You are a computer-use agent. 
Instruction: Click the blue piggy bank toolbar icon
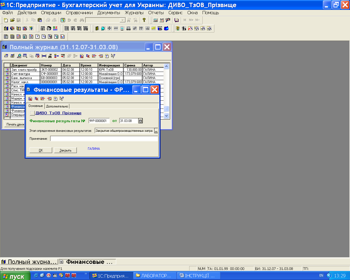click(166, 28)
